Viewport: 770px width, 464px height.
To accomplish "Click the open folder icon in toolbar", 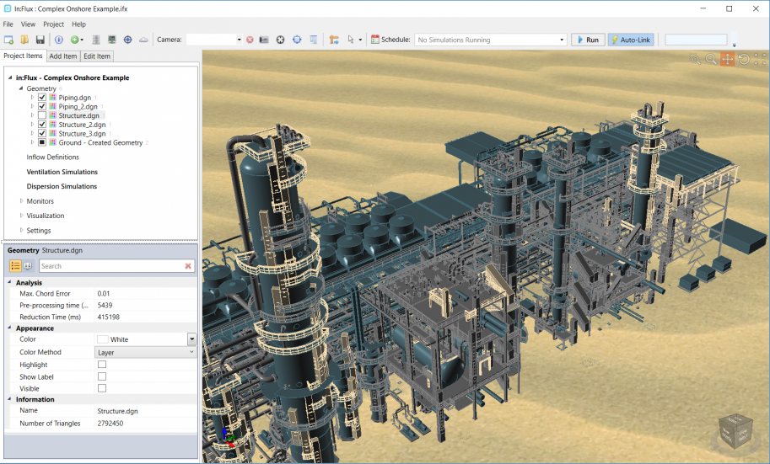I will tap(24, 40).
